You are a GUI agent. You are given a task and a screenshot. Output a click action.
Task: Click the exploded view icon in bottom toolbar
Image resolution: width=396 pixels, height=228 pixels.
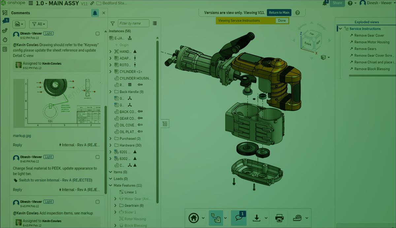point(216,218)
